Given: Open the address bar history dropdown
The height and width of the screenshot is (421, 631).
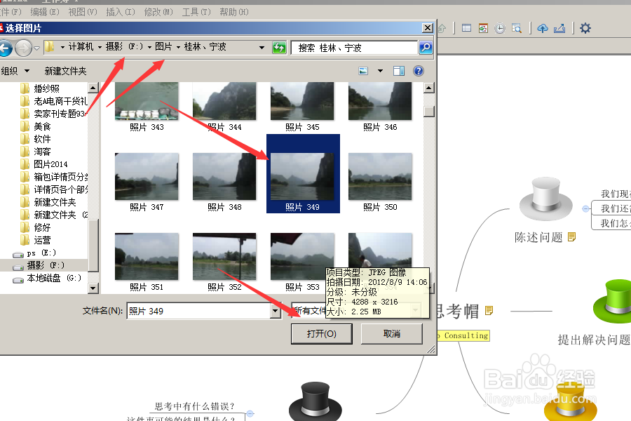Looking at the screenshot, I should [262, 48].
